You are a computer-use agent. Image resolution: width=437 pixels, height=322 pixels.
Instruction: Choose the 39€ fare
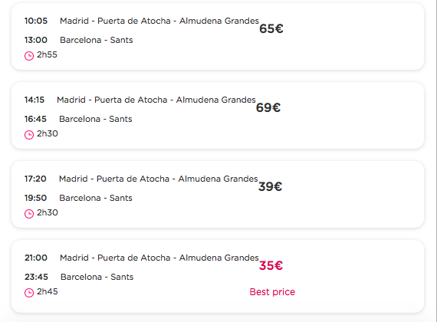pyautogui.click(x=270, y=186)
